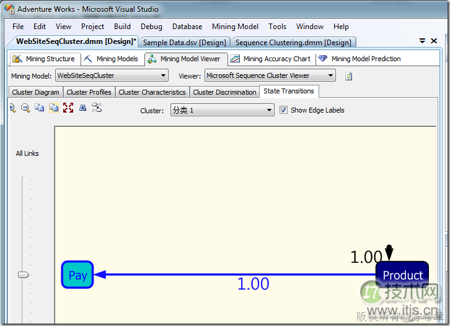Select the Pay node in the diagram
Screen dimensions: 450x326
coord(77,275)
